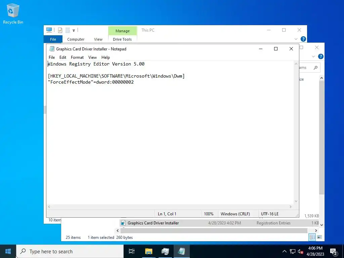Switch to details view layout icon
The image size is (344, 258).
(x=312, y=237)
